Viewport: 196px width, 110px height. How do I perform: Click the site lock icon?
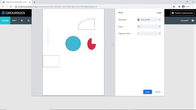pos(16,7)
